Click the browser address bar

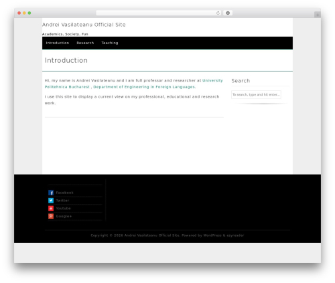tap(159, 13)
